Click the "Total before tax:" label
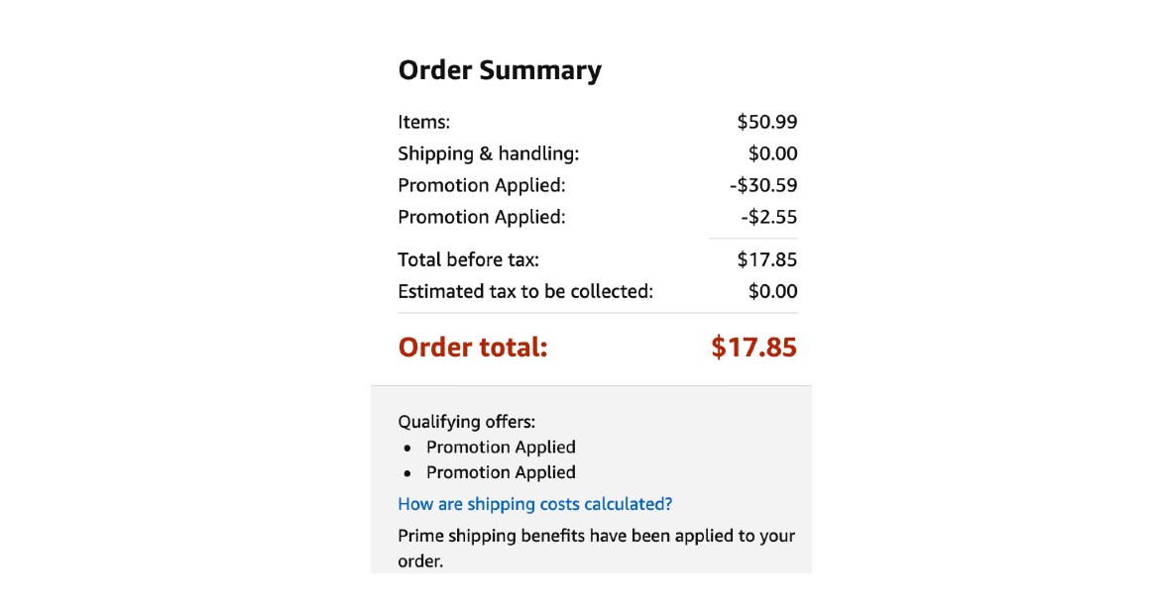Image resolution: width=1154 pixels, height=605 pixels. (468, 259)
